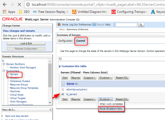
Task: Open Untitled Diagram.html bookmark
Action: 90,12
